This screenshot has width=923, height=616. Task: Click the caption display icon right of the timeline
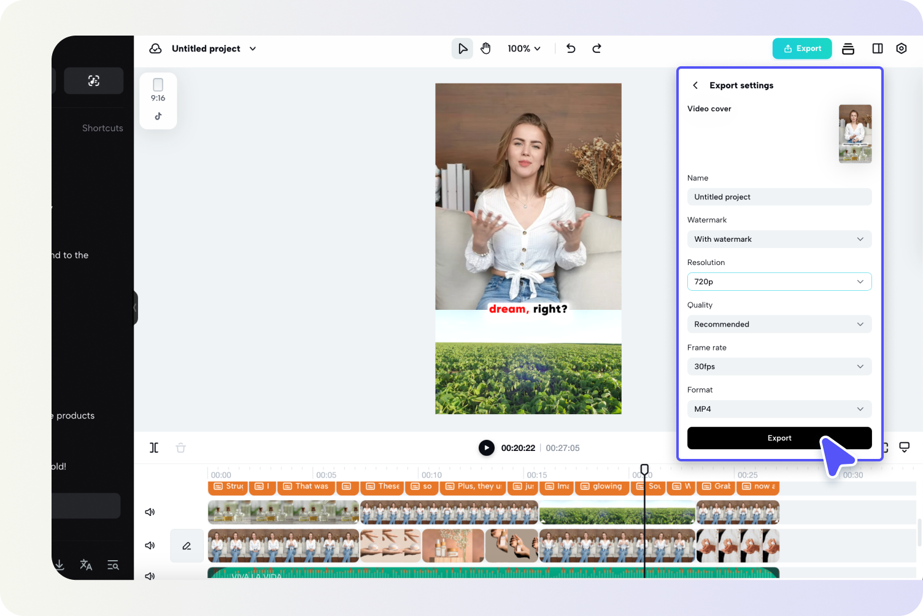[905, 447]
